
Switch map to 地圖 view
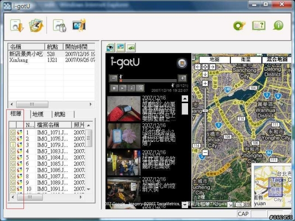coord(214,60)
